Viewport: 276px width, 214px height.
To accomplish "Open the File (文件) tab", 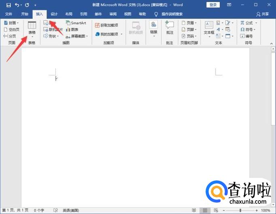I will tap(8, 14).
